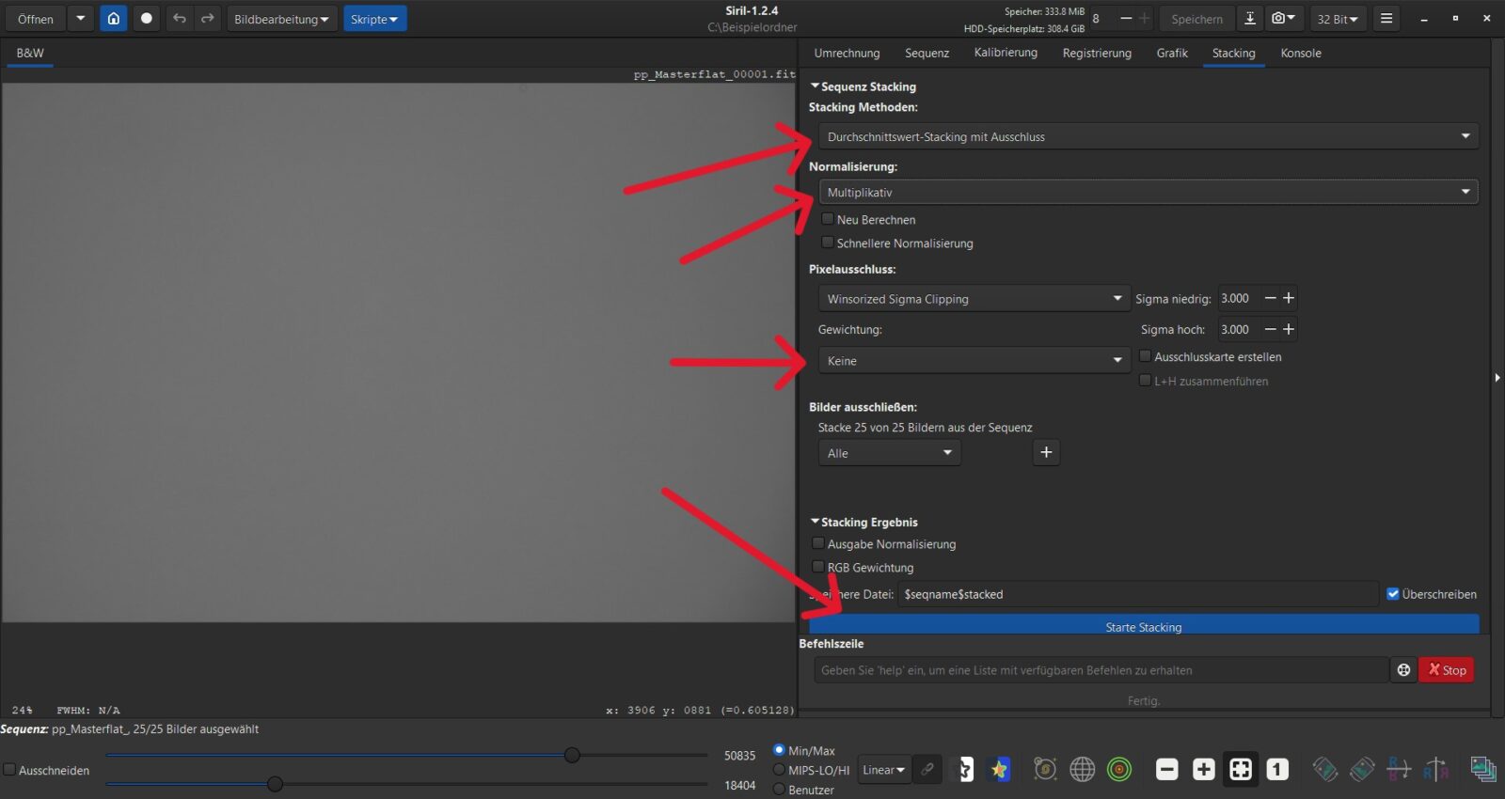Add a filter with the plus button beside Alle
This screenshot has height=799, width=1505.
tap(1046, 453)
